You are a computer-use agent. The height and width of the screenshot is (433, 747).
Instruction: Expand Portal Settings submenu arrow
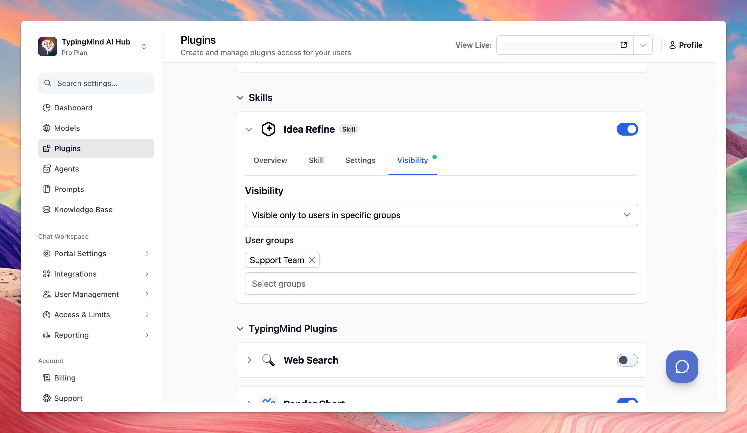click(x=147, y=253)
